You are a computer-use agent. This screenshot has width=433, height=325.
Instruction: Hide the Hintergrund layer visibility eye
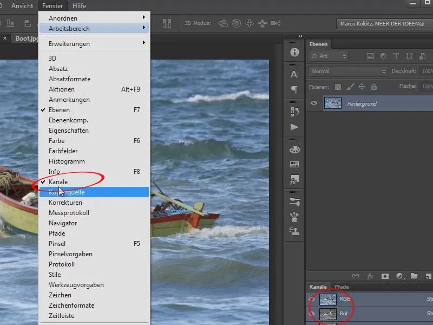314,103
